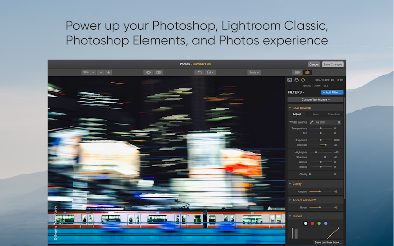Viewport: 394px width, 246px height.
Task: Switch to the Adjust tab
Action: pyautogui.click(x=297, y=114)
